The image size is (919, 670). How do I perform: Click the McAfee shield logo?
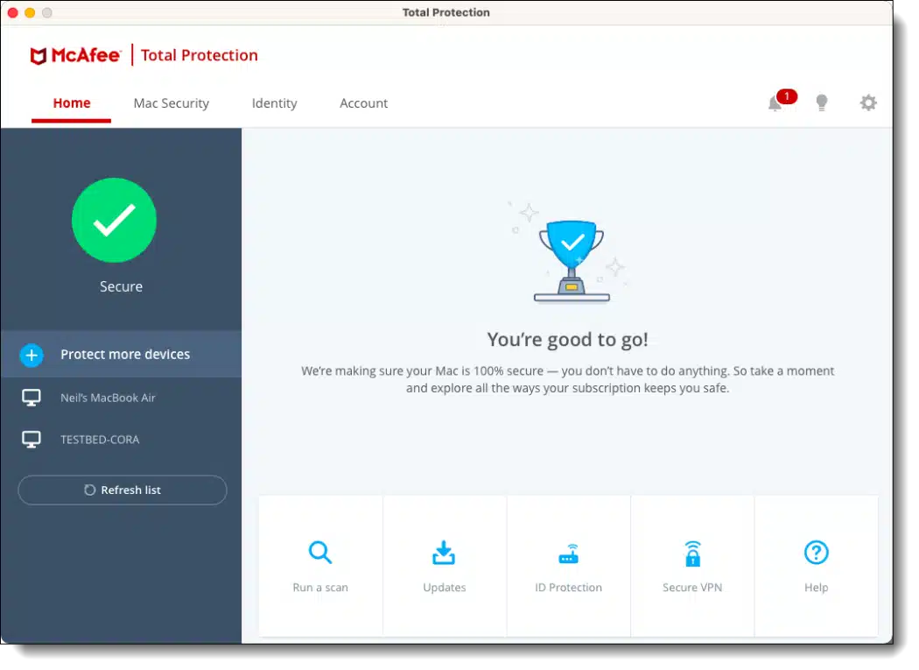pyautogui.click(x=39, y=56)
